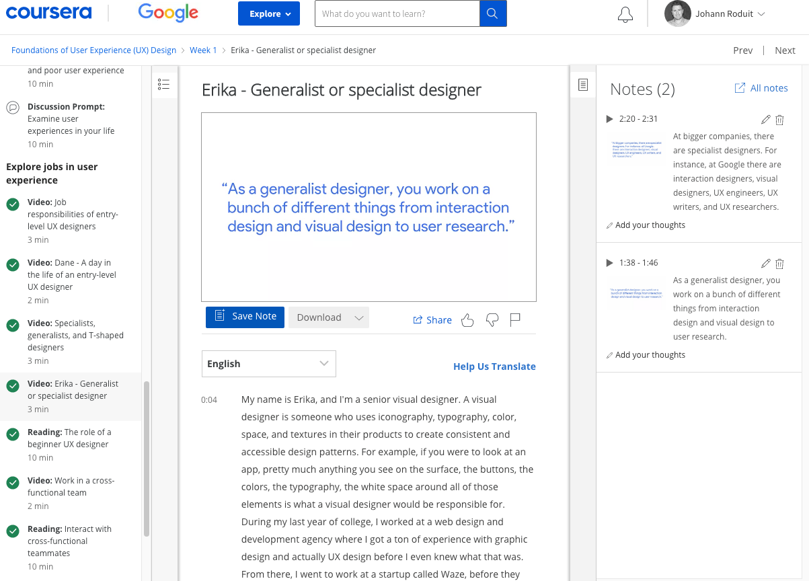The height and width of the screenshot is (581, 809).
Task: Click the All notes external link icon
Action: [740, 88]
